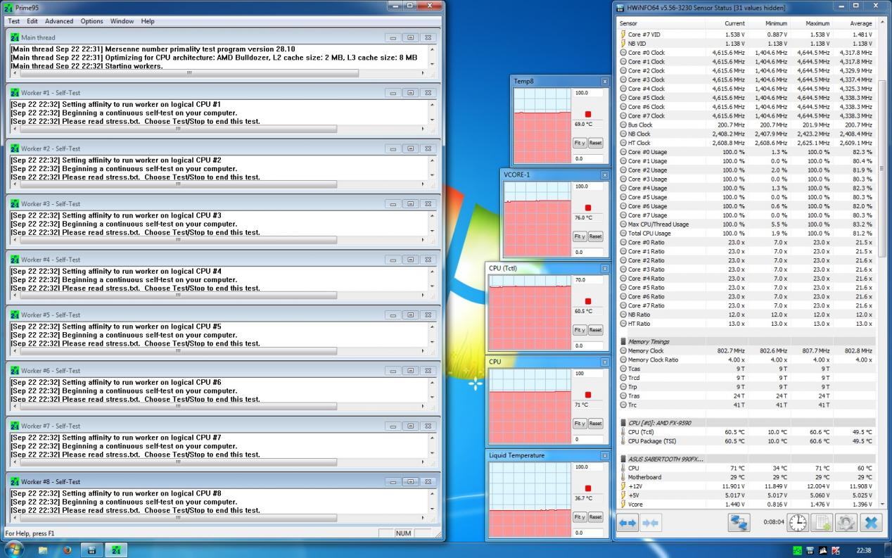The height and width of the screenshot is (558, 892).
Task: Select the HT Ratio row
Action: click(746, 324)
